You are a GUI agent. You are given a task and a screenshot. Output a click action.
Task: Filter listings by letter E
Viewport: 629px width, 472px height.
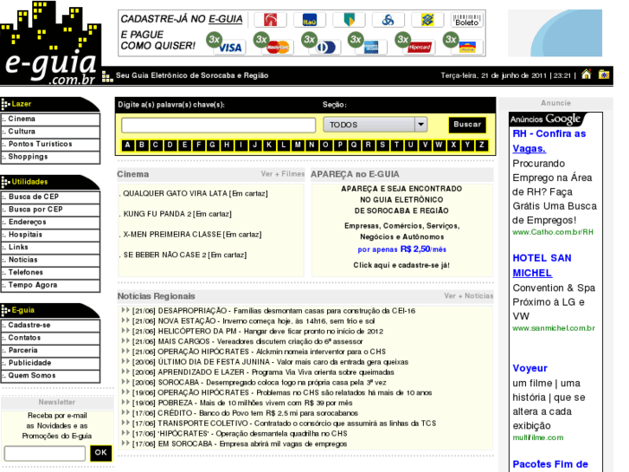[x=184, y=145]
